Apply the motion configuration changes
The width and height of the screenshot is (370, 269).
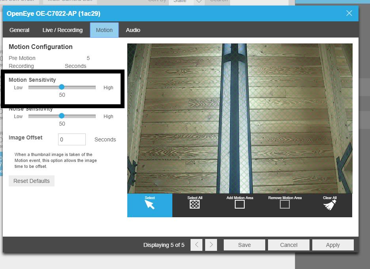333,245
